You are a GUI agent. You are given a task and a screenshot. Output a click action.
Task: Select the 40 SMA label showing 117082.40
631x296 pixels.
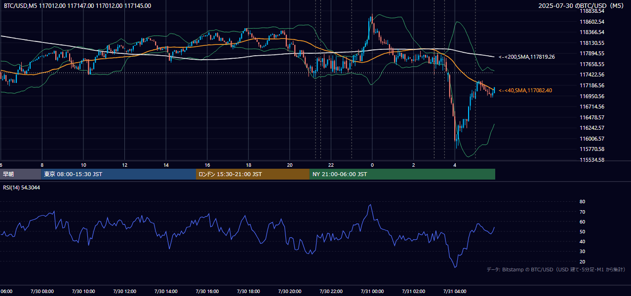point(525,90)
